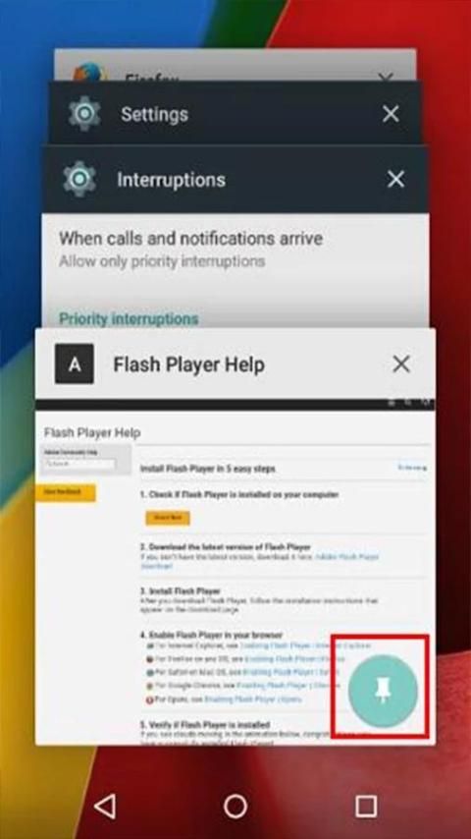
Task: Tap the Firefox logo icon on top card
Action: tap(88, 73)
